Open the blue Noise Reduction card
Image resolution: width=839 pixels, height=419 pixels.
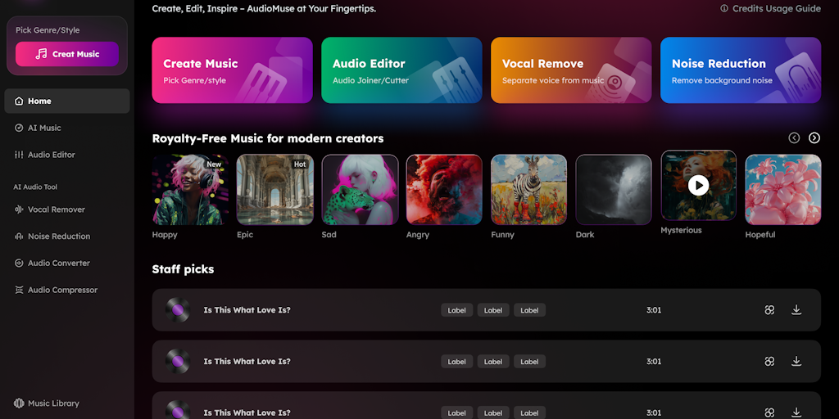point(741,70)
